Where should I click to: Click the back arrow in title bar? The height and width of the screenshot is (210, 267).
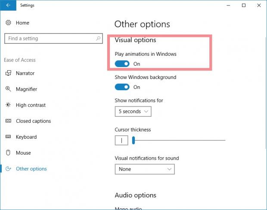pyautogui.click(x=9, y=6)
